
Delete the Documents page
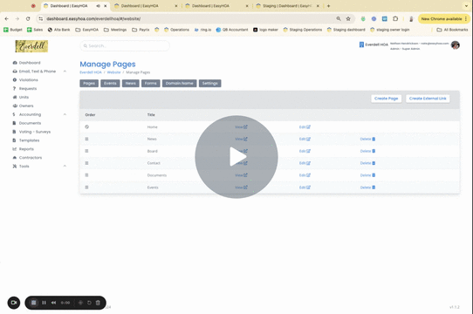[x=367, y=175]
